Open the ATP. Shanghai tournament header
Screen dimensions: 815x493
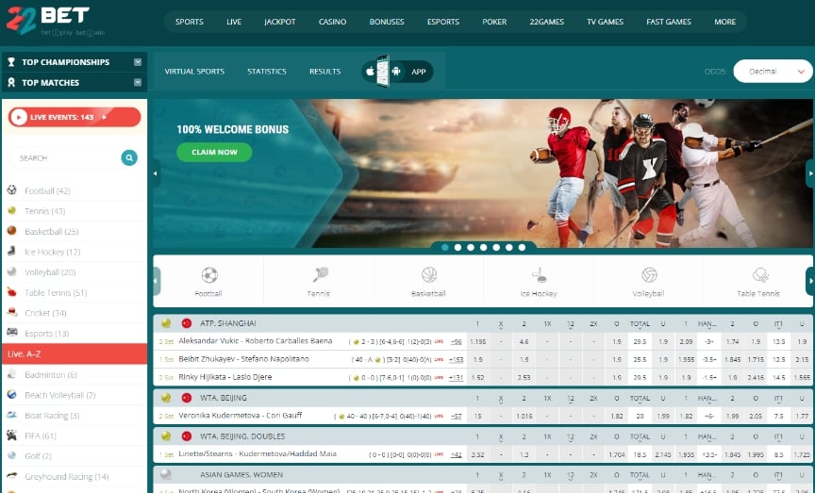(x=228, y=323)
